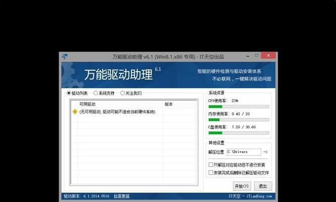This screenshot has width=336, height=202.
Task: Click the 版本 column header
Action: tap(180, 104)
